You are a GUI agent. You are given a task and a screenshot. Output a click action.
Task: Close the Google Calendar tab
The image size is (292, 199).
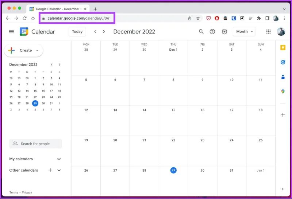(x=85, y=9)
